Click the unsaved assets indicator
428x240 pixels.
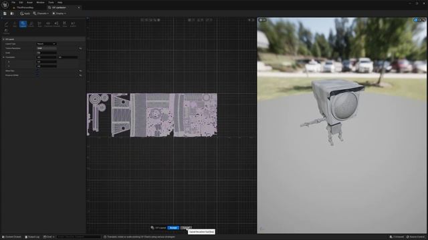click(x=397, y=237)
